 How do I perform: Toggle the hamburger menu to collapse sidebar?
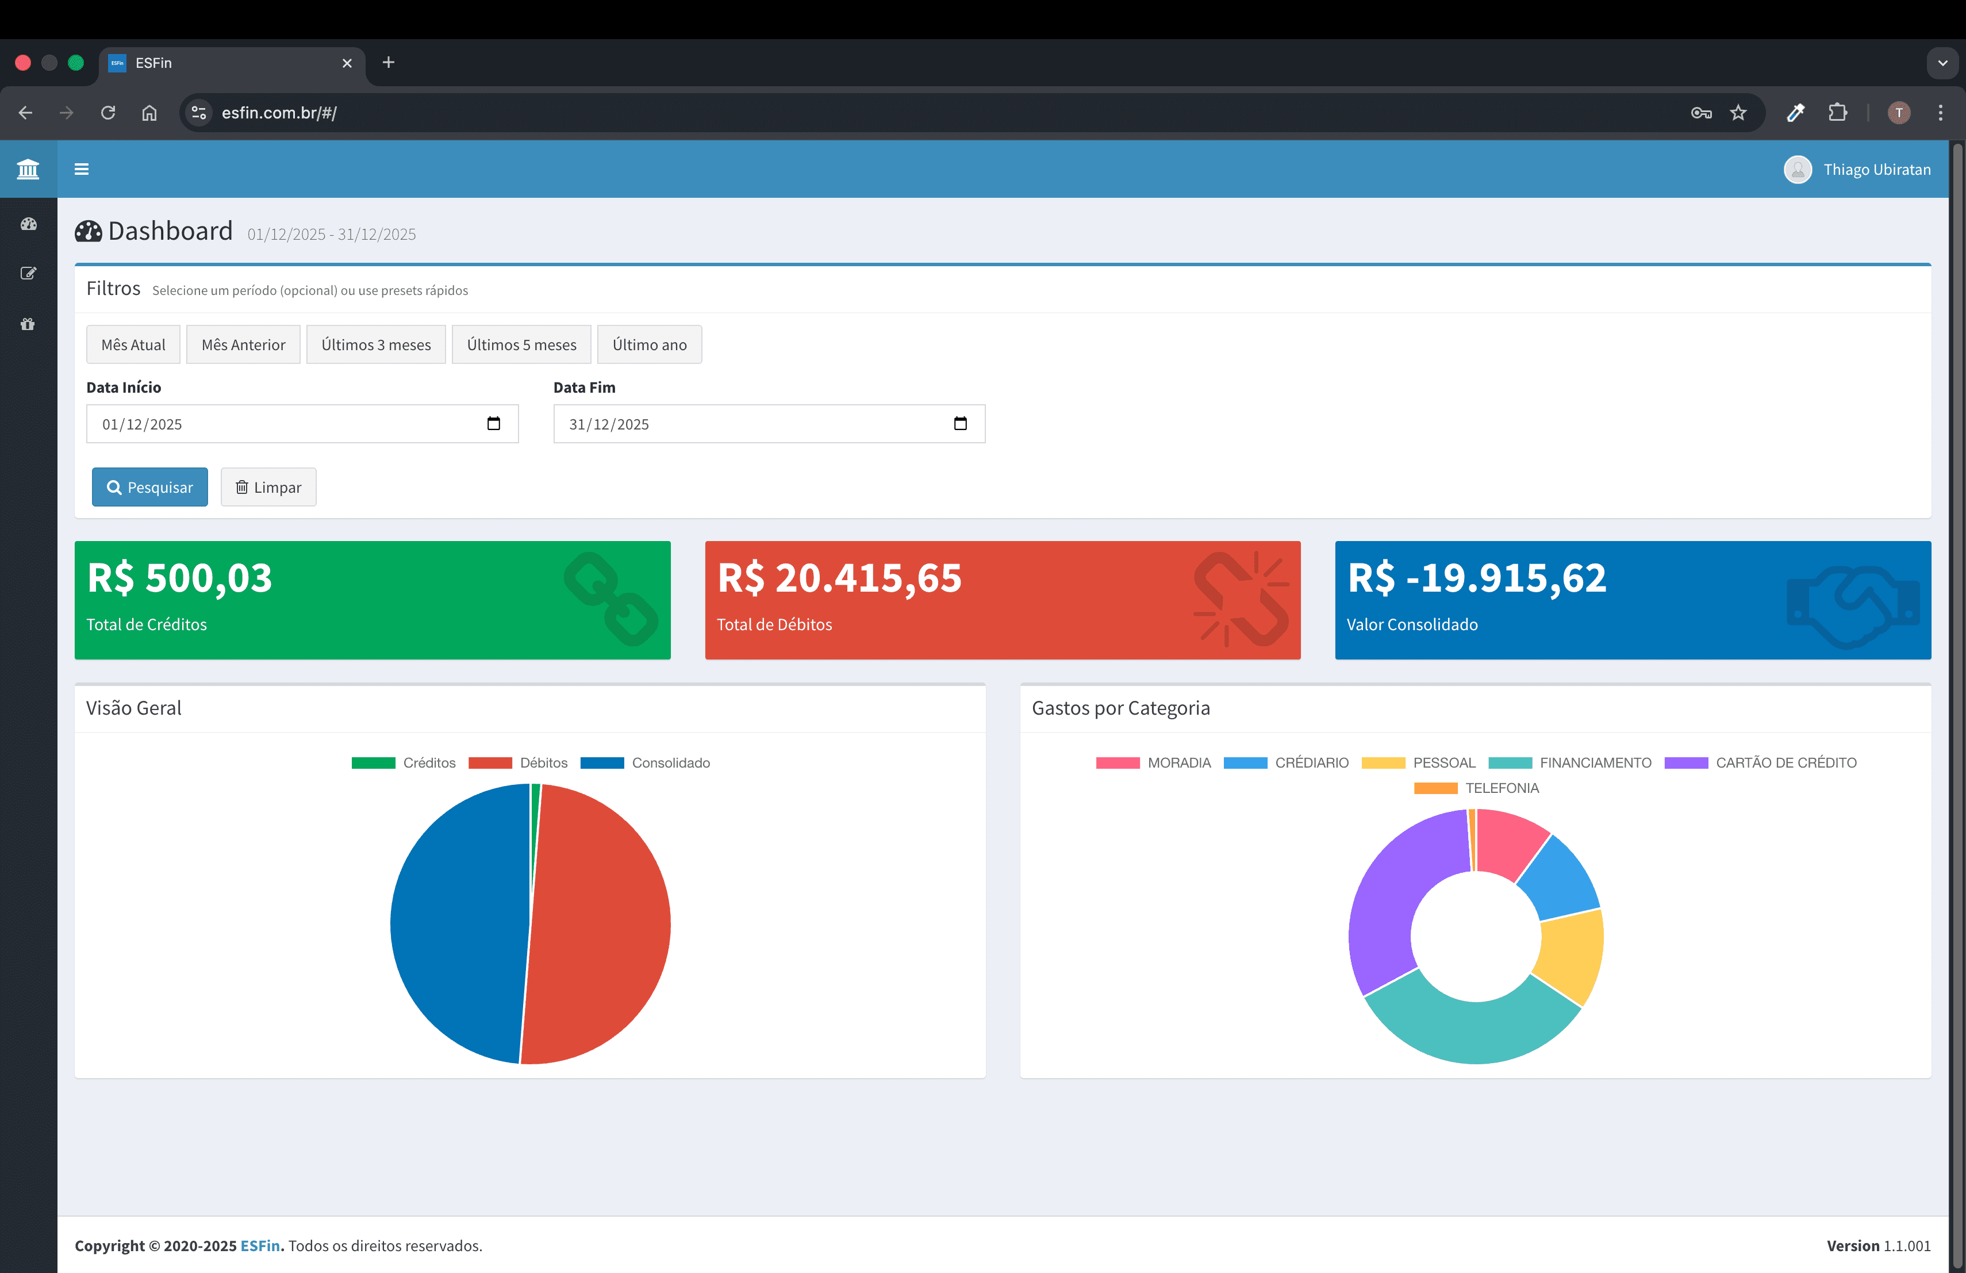82,168
